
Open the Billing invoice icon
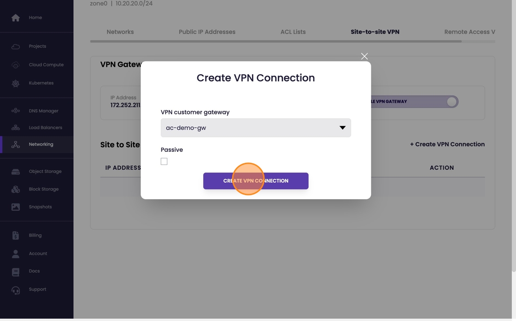16,236
